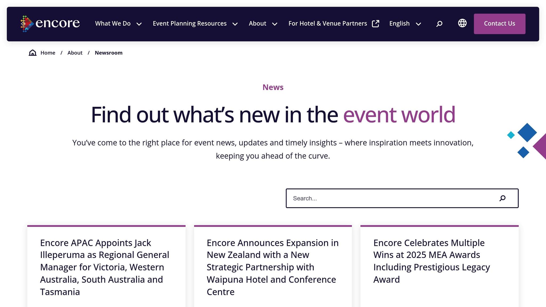Screen dimensions: 546x307
Task: Click the home icon in the breadcrumb
Action: [x=32, y=52]
